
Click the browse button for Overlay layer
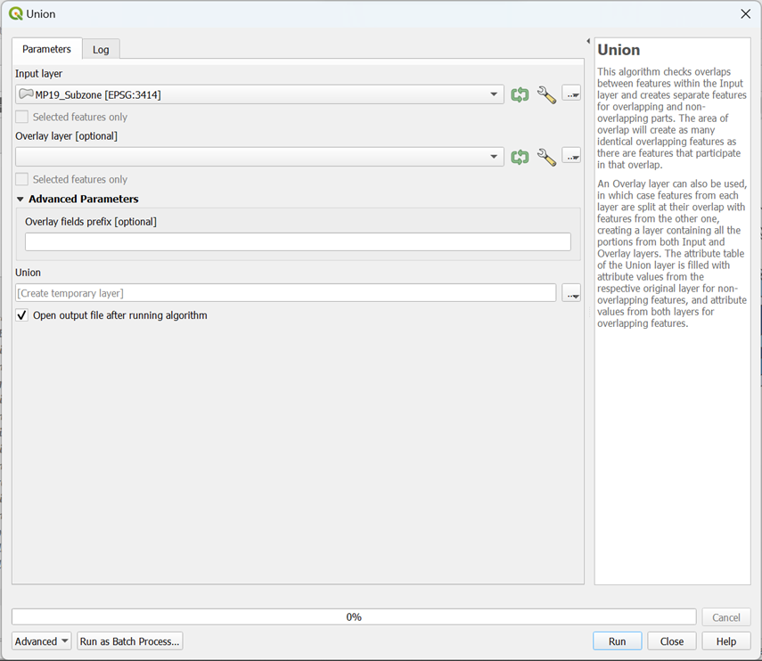click(x=571, y=156)
